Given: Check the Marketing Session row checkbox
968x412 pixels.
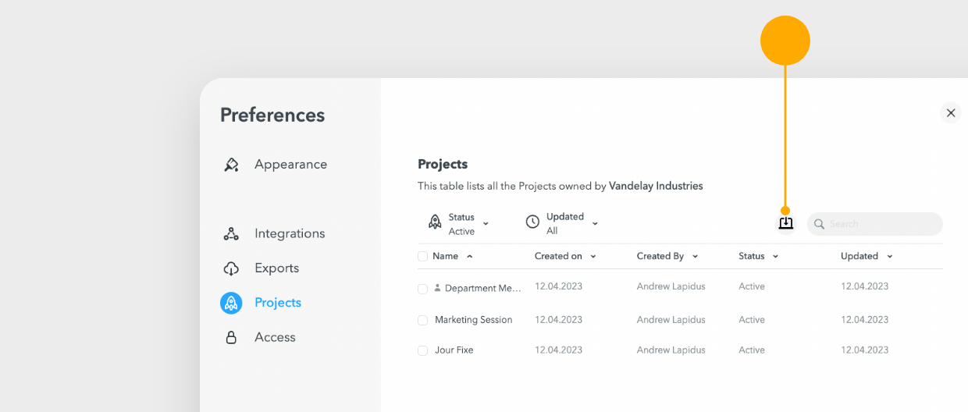Looking at the screenshot, I should (x=422, y=320).
